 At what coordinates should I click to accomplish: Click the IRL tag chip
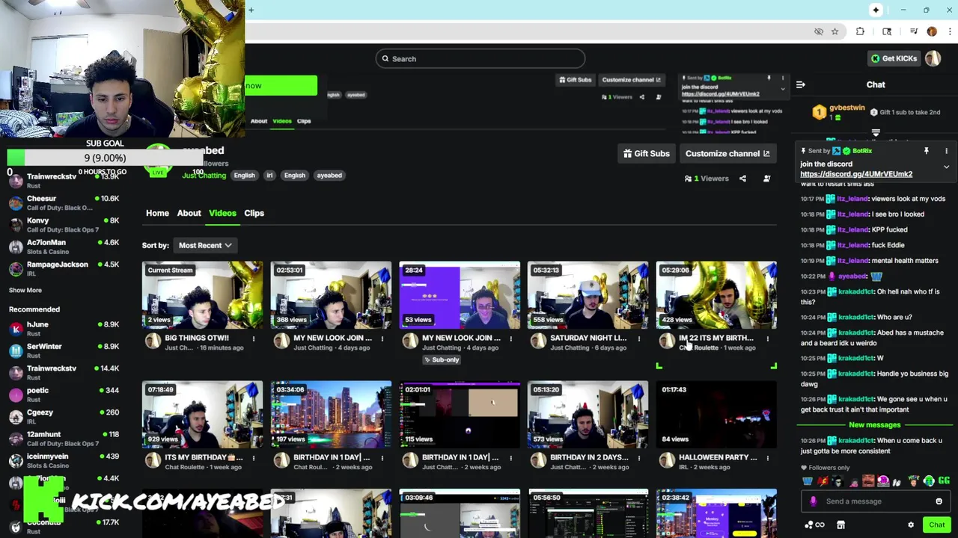[x=269, y=176]
